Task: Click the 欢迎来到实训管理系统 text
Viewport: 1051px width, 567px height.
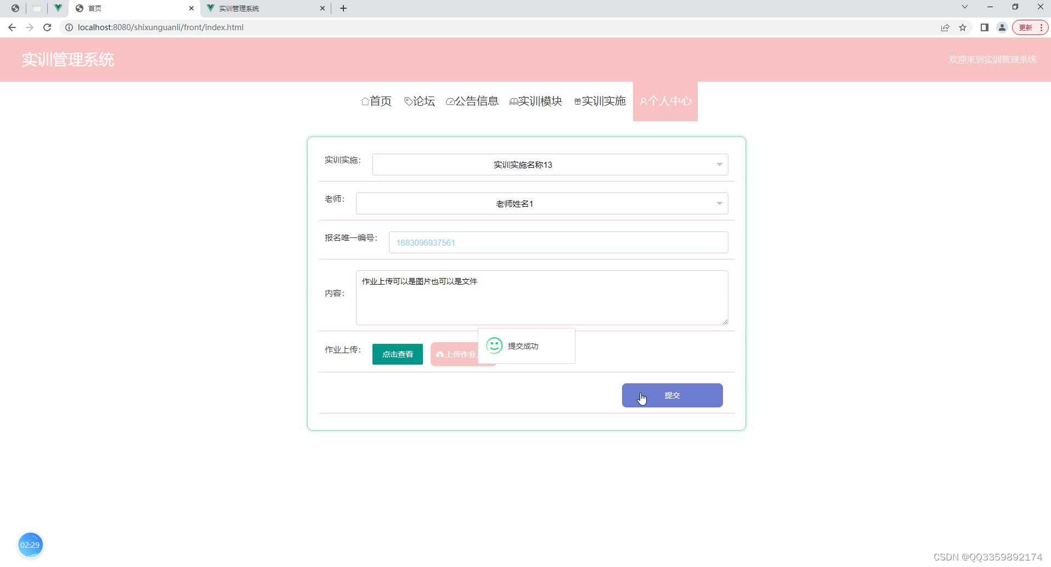Action: (993, 59)
